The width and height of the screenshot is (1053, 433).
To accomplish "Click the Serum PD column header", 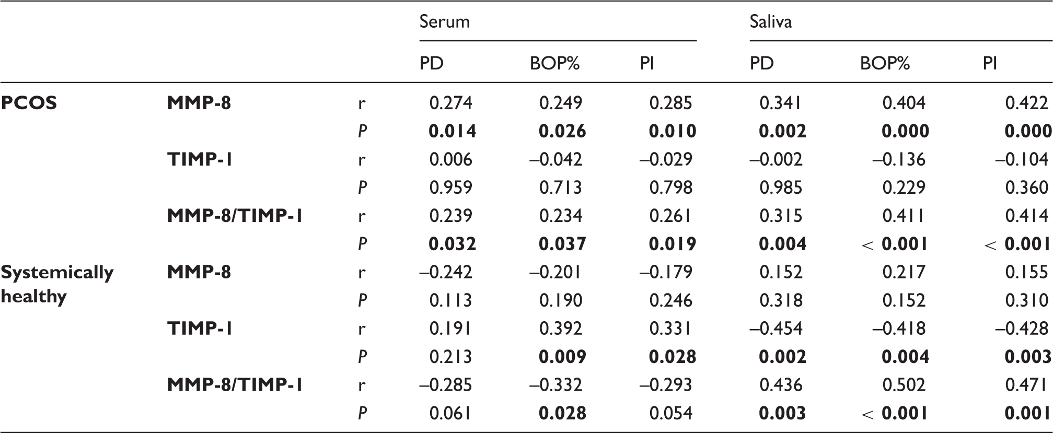I will click(x=432, y=64).
